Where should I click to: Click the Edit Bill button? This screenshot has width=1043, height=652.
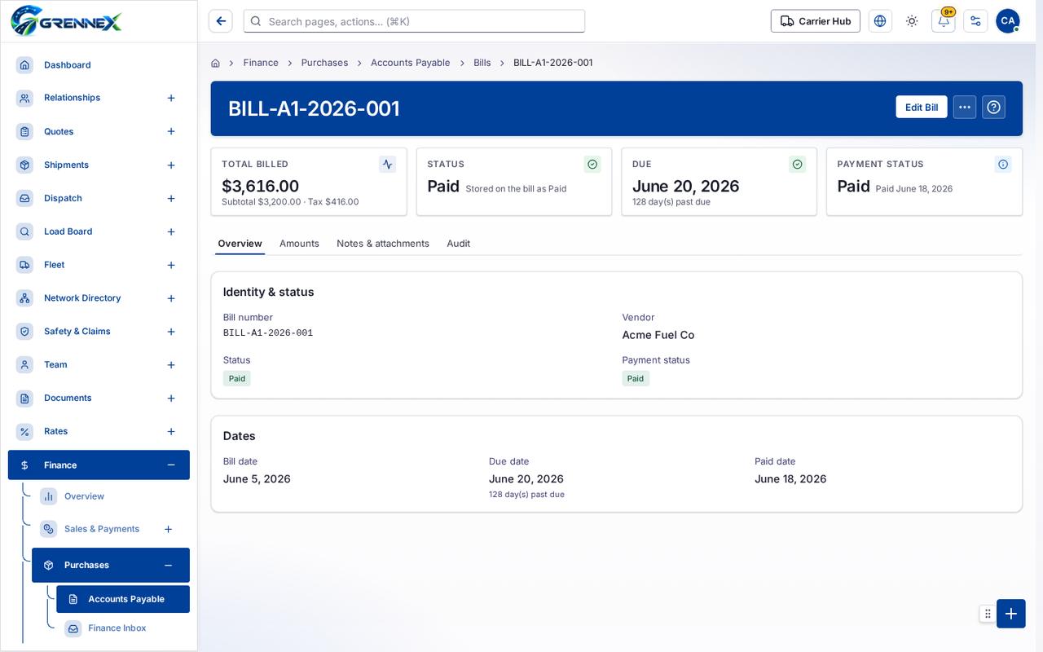click(922, 107)
